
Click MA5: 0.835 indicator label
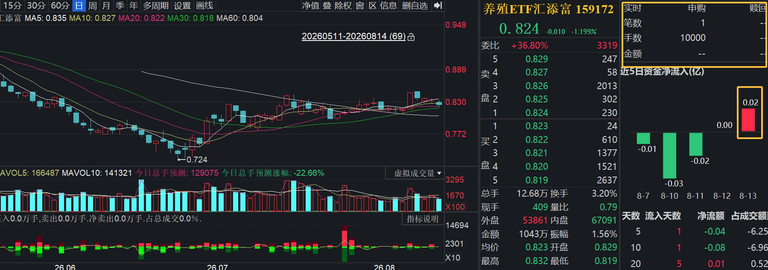[x=45, y=18]
